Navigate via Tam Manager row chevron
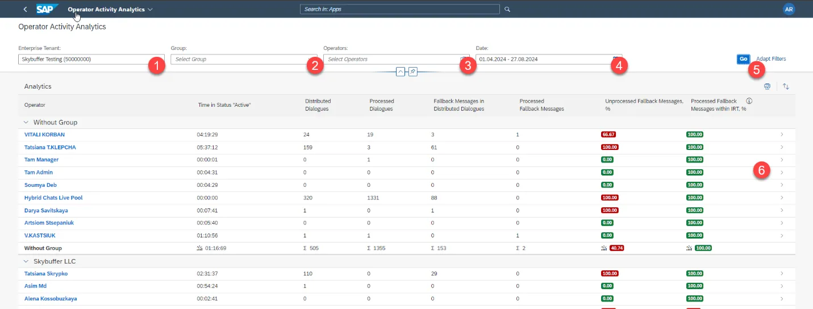This screenshot has width=813, height=309. (x=782, y=160)
